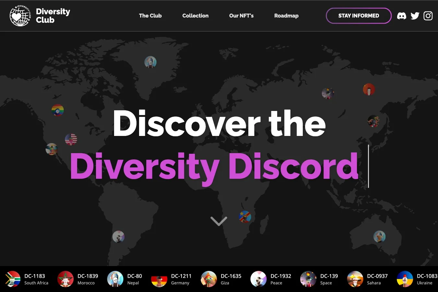Click the 'DC-1211' label text

coord(181,276)
